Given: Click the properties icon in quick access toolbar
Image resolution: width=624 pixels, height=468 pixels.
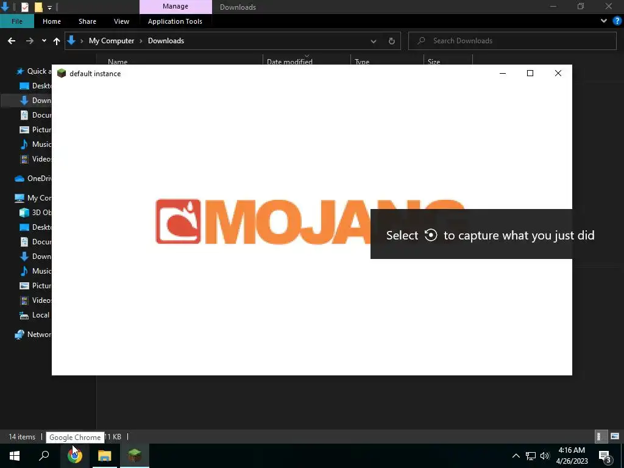Looking at the screenshot, I should [x=24, y=7].
